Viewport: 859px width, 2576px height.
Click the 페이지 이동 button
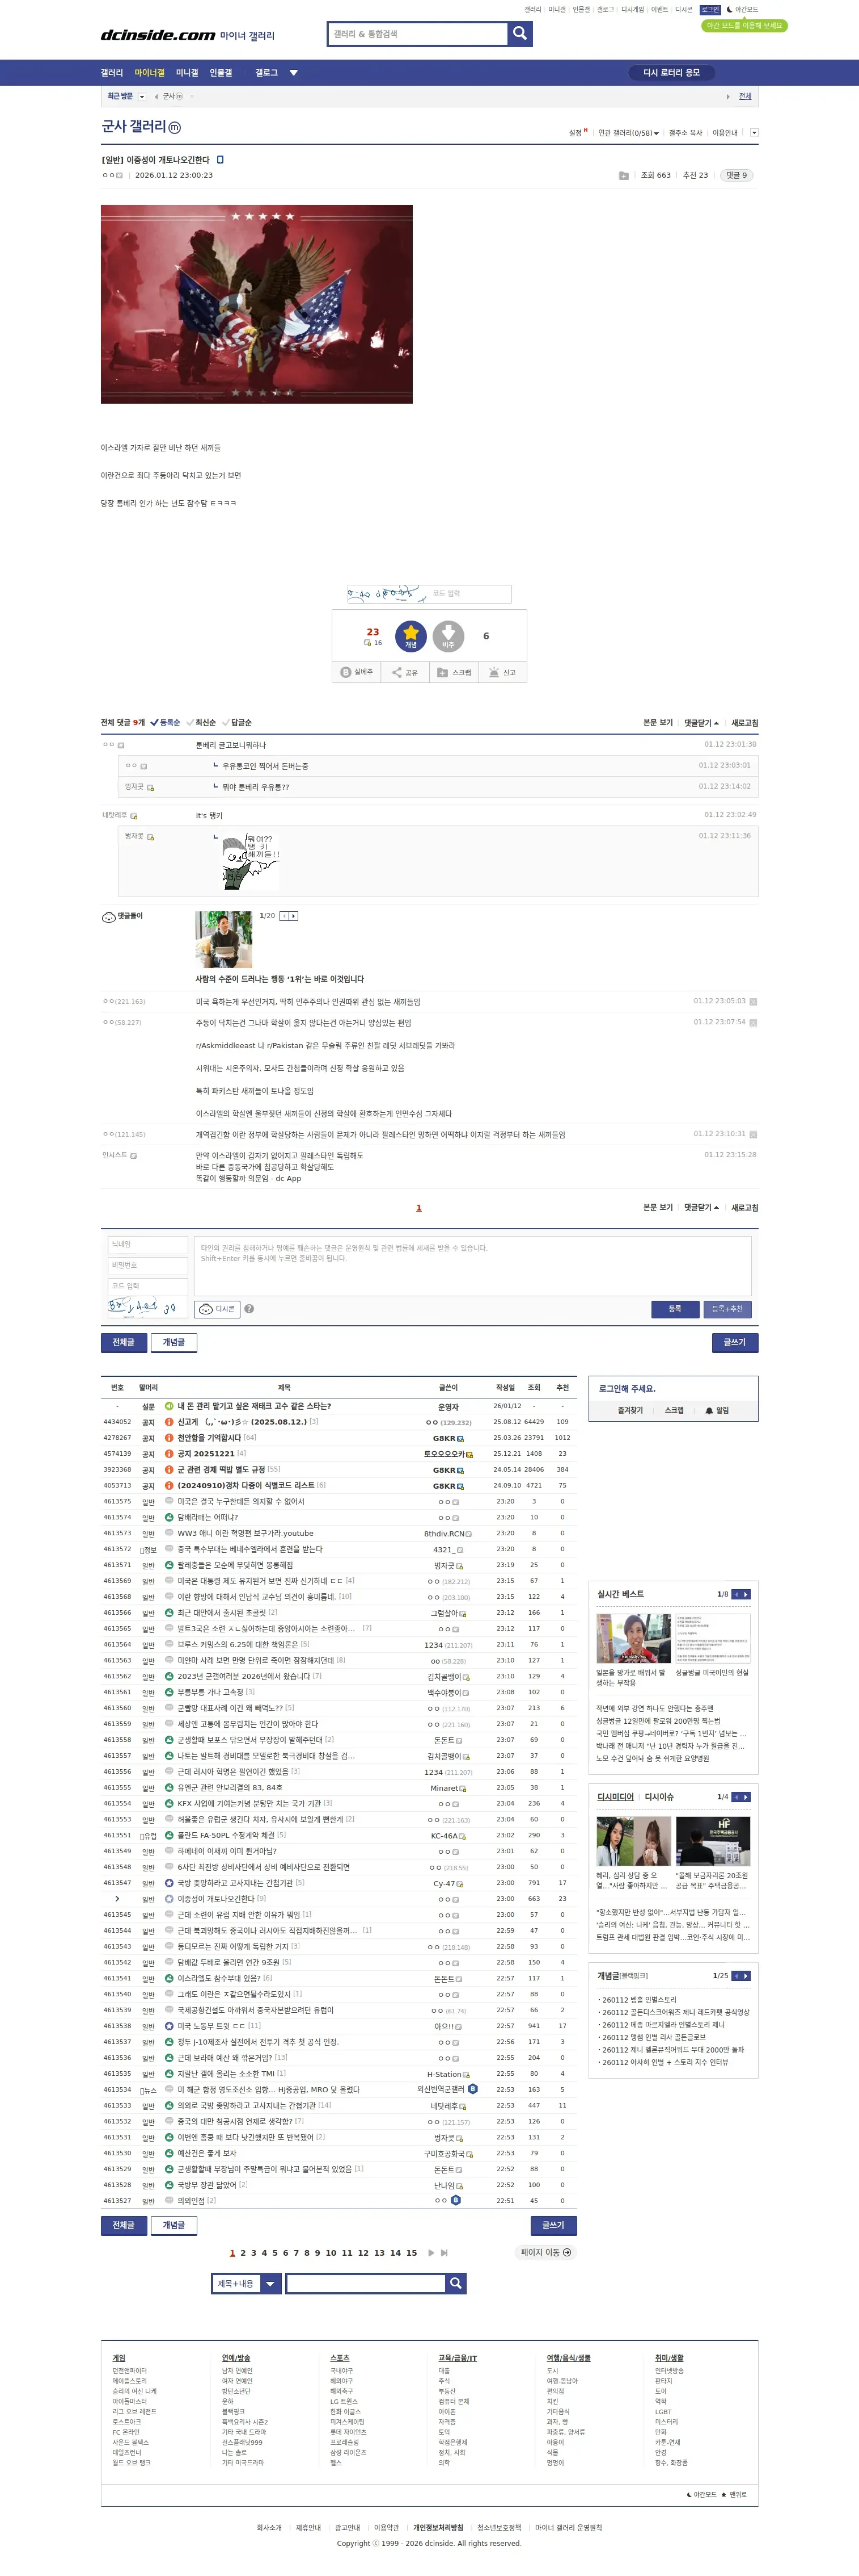547,2252
